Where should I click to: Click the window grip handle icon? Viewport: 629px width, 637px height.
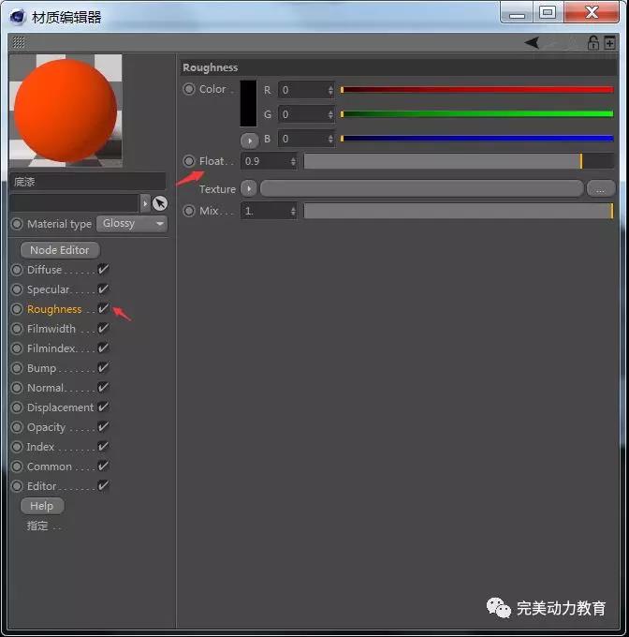(x=19, y=43)
